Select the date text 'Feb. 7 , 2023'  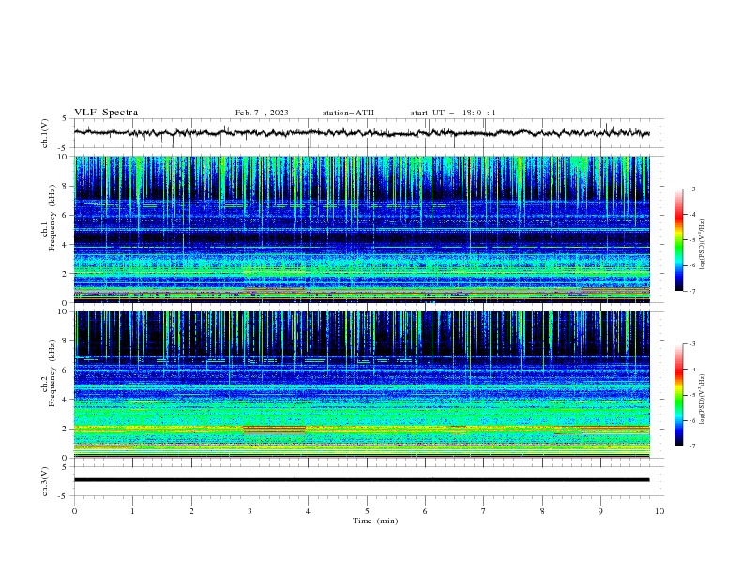tap(262, 113)
